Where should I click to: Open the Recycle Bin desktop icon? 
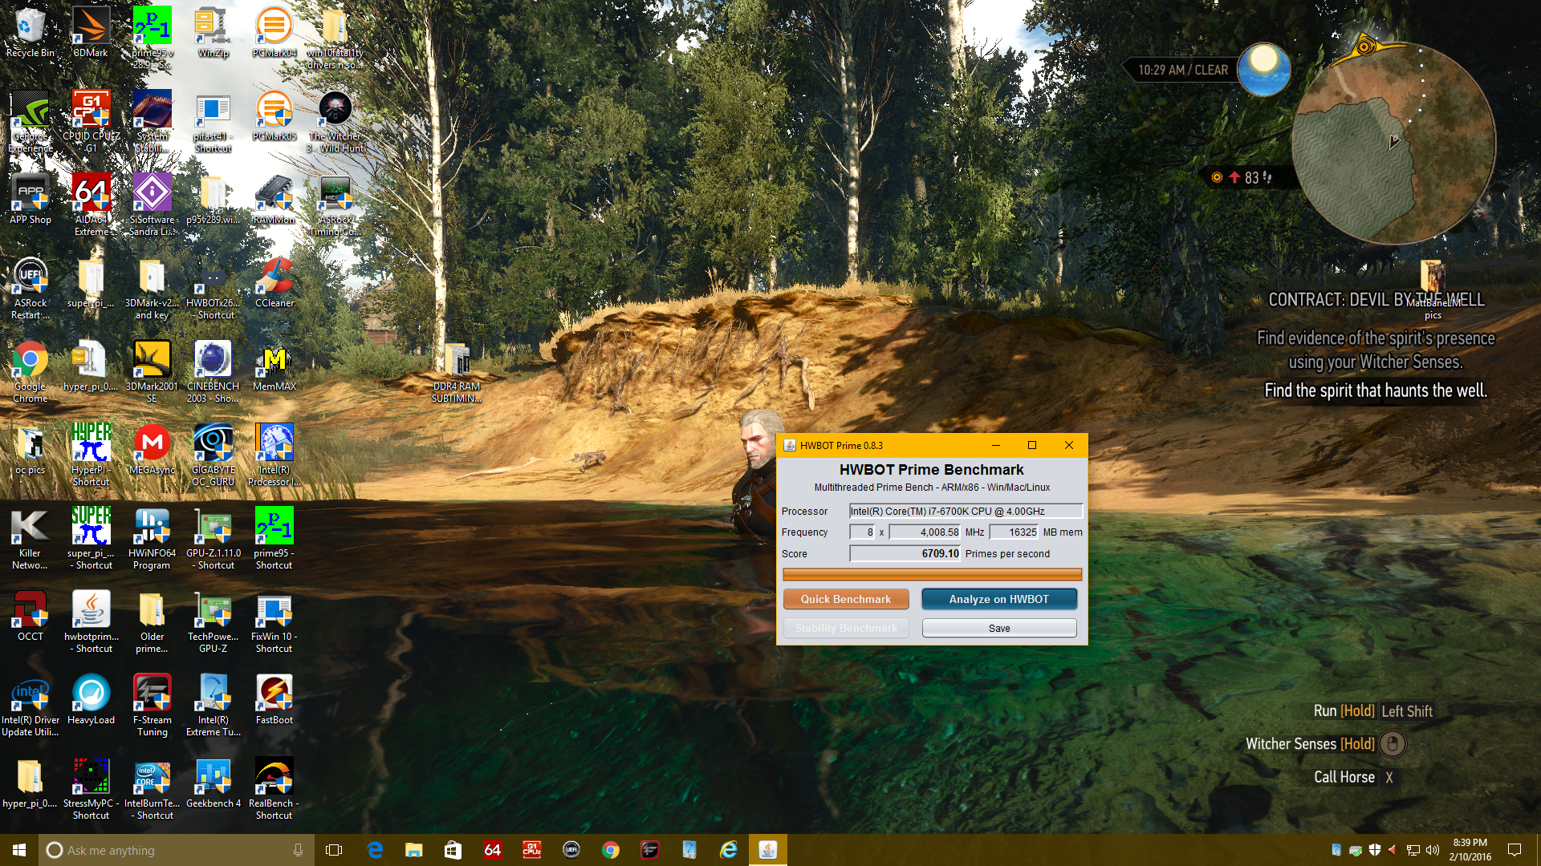click(30, 32)
